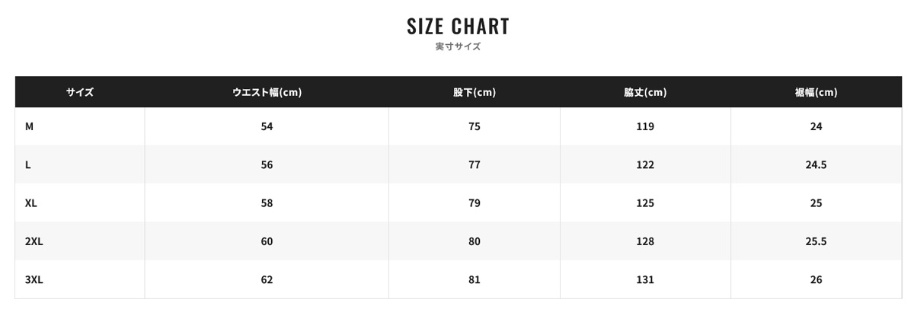Click the M size row label
914x309 pixels.
29,126
